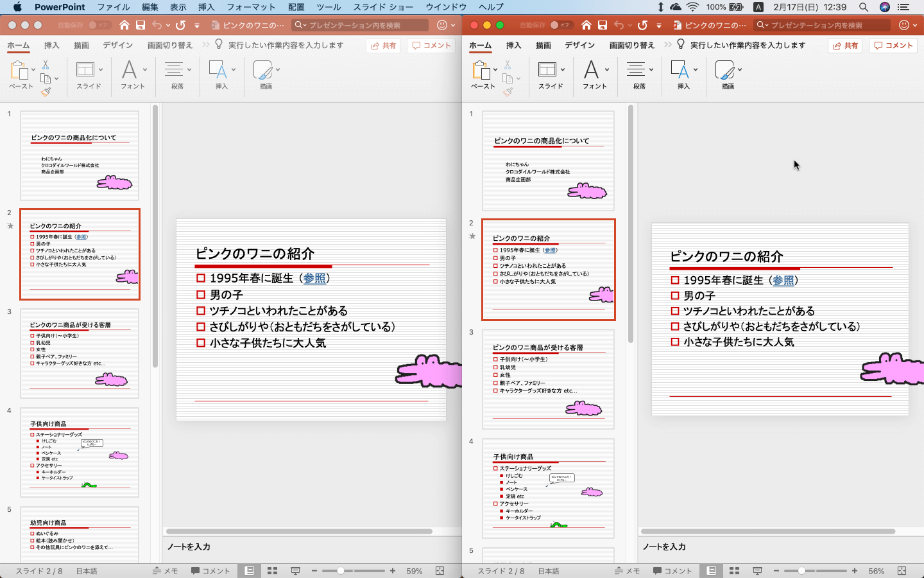The height and width of the screenshot is (578, 924).
Task: Select the デザイン tab in the left window
Action: click(x=118, y=46)
